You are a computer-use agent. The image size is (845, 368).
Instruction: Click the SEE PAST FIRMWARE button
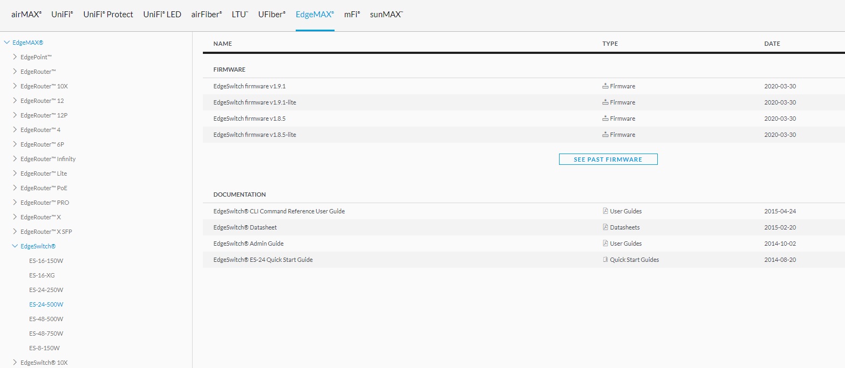(608, 159)
